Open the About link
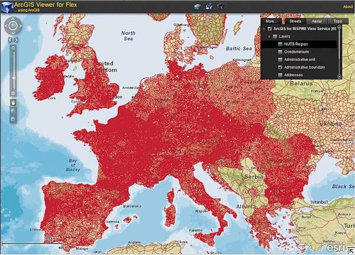 (x=347, y=7)
